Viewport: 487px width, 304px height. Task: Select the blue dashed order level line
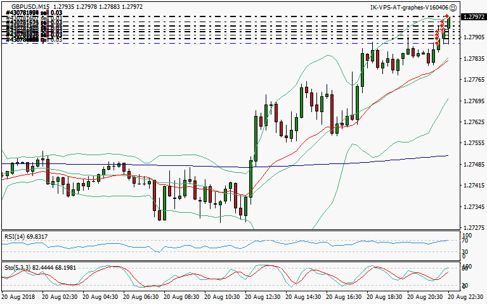point(190,43)
